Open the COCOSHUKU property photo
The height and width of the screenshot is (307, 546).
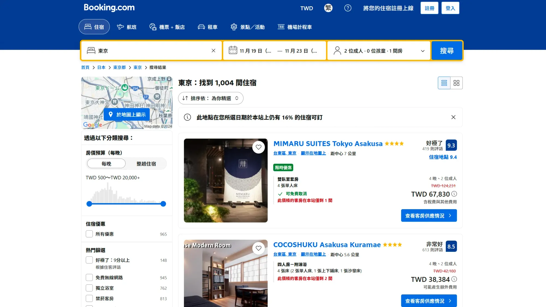(225, 273)
